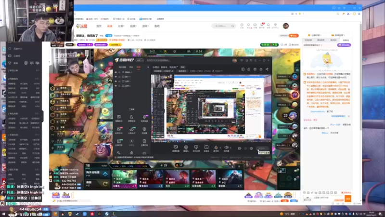This screenshot has height=217, width=385.
Task: Expand the 游戏 dropdown in Douyu navigation
Action: [145, 26]
